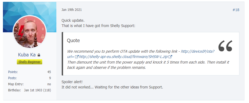The height and width of the screenshot is (103, 249).
Task: Click the external-link icon after url=
Action: (77, 57)
